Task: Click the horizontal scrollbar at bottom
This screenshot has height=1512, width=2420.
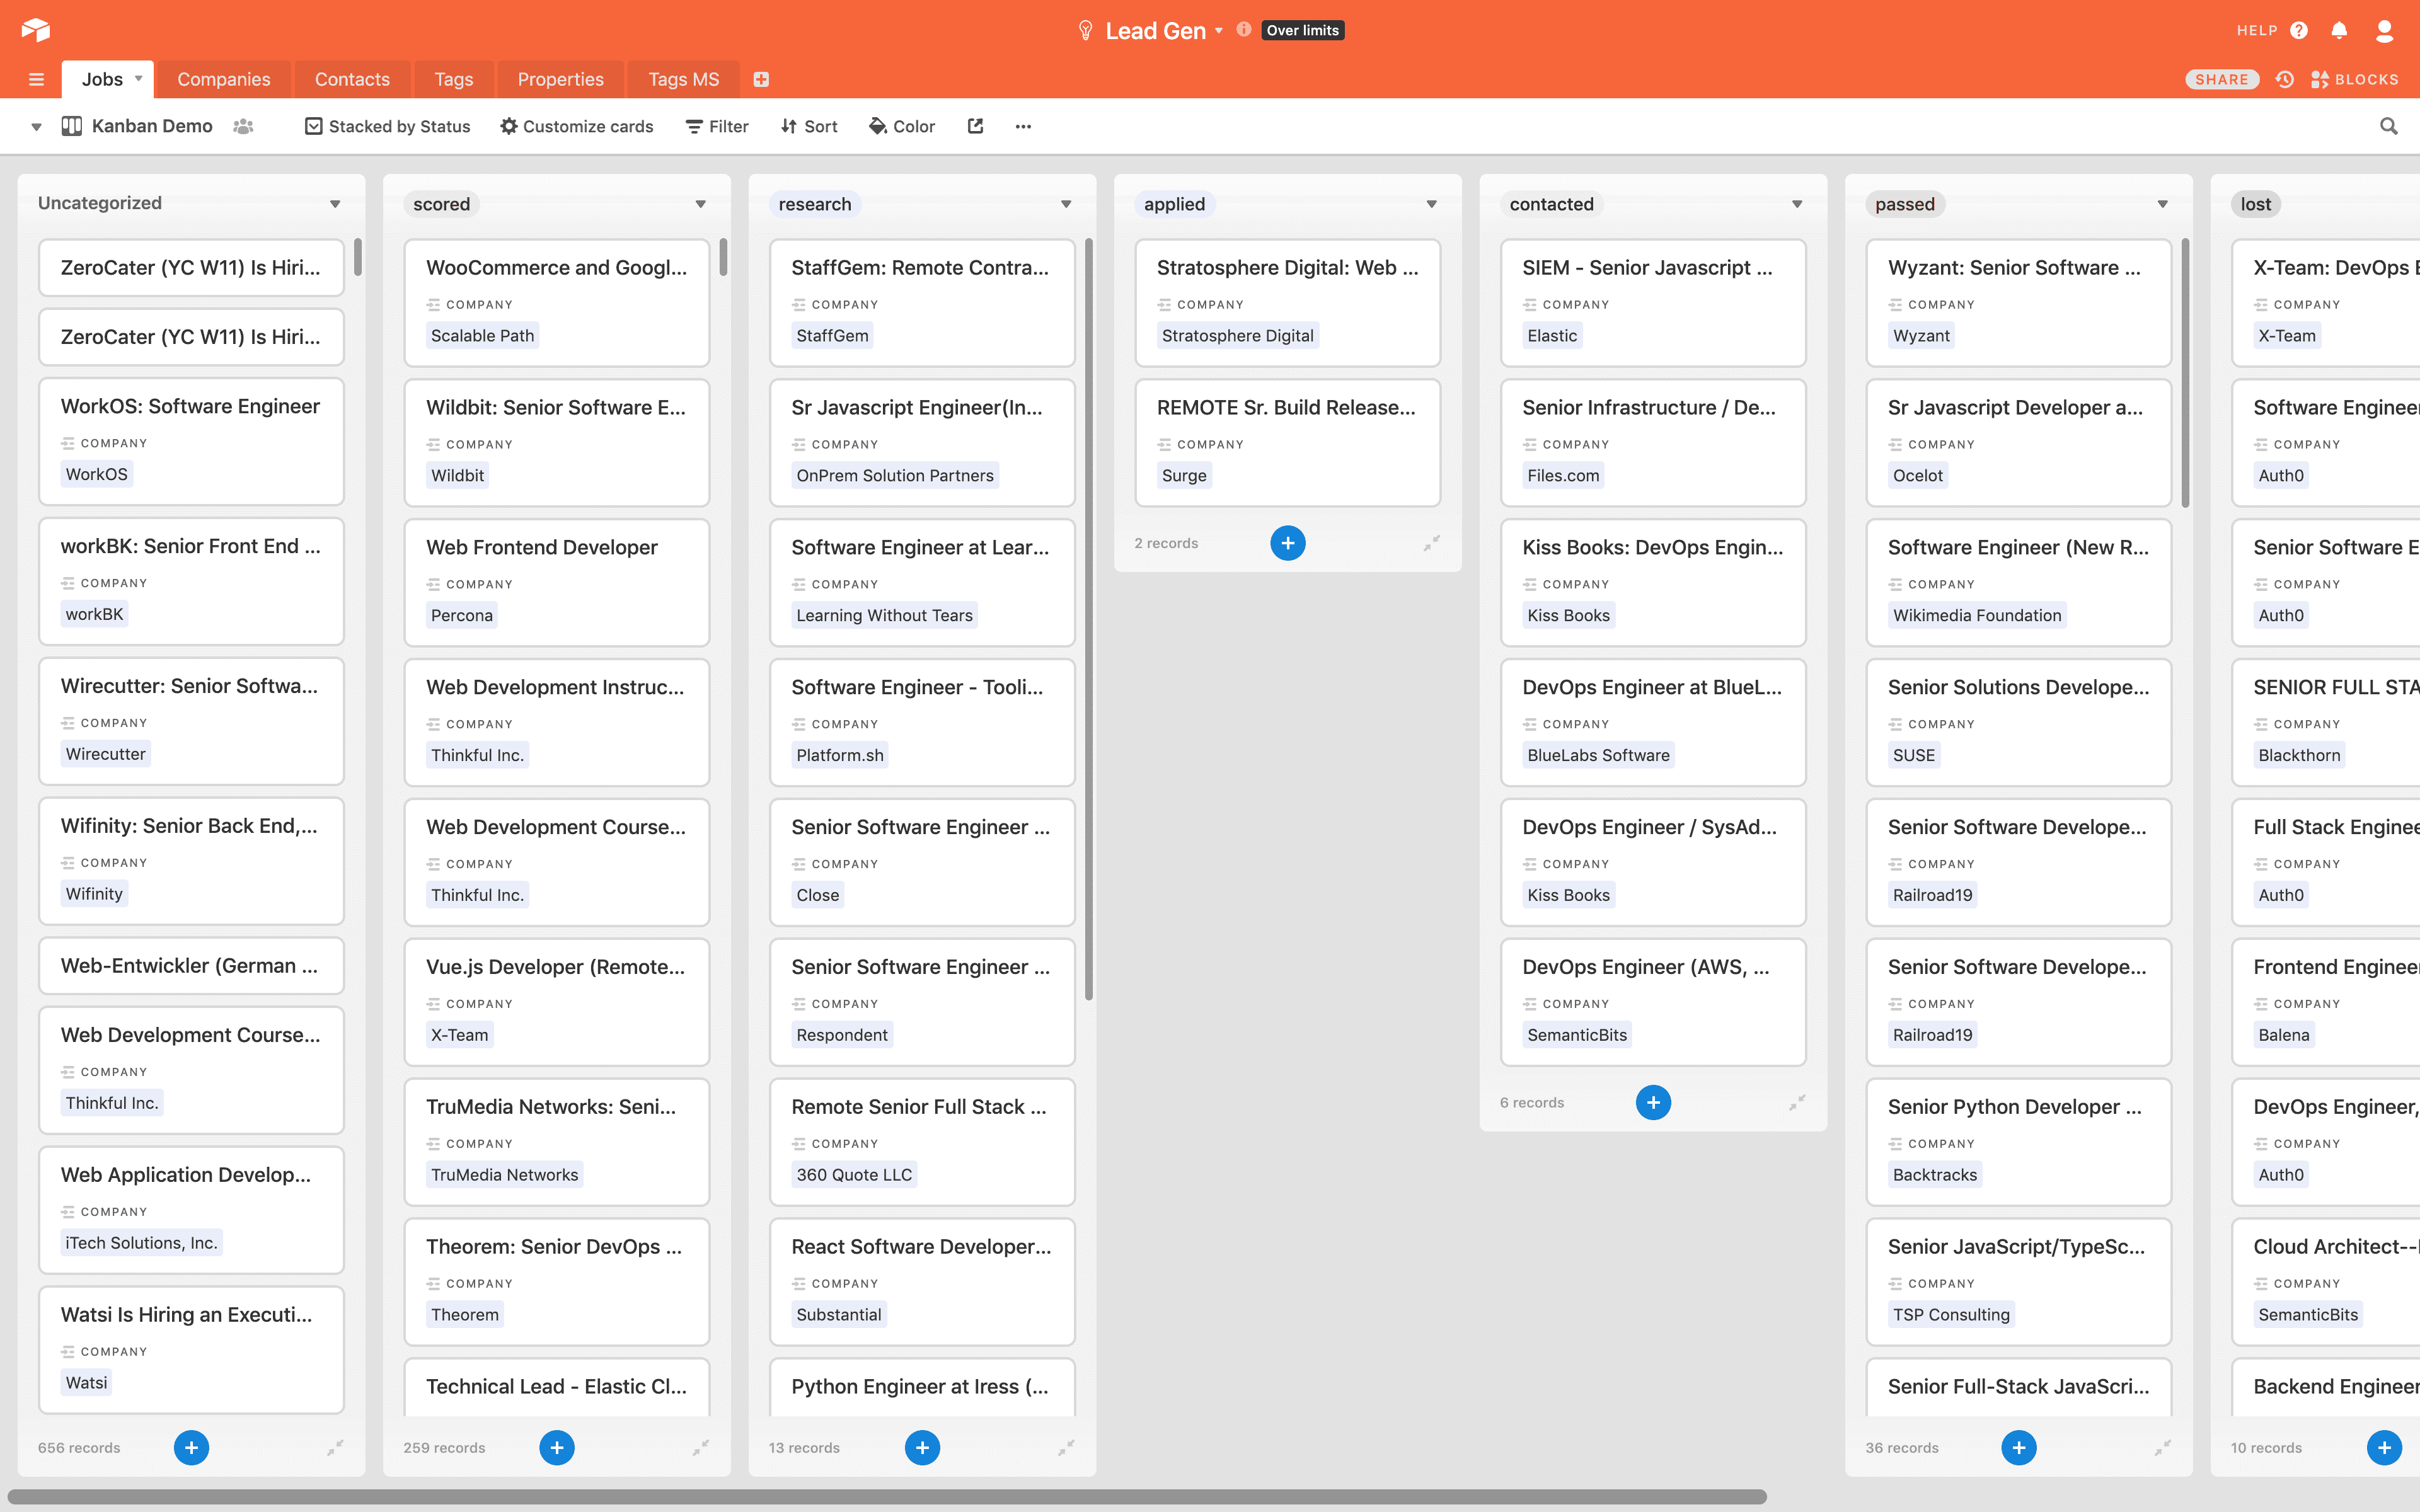Action: click(887, 1496)
